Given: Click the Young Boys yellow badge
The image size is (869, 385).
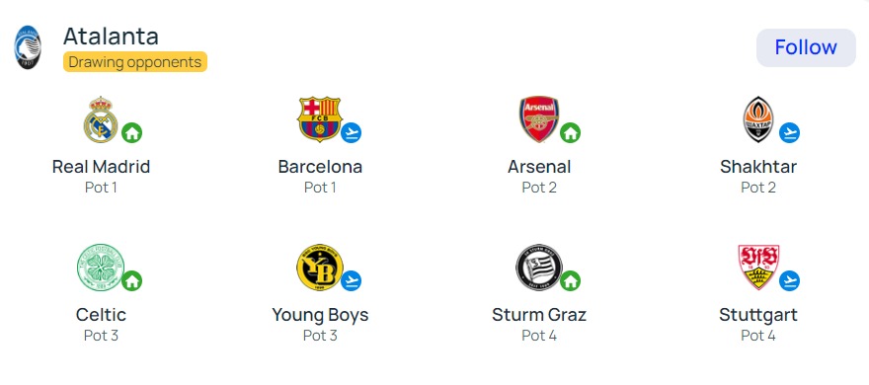Looking at the screenshot, I should (320, 268).
